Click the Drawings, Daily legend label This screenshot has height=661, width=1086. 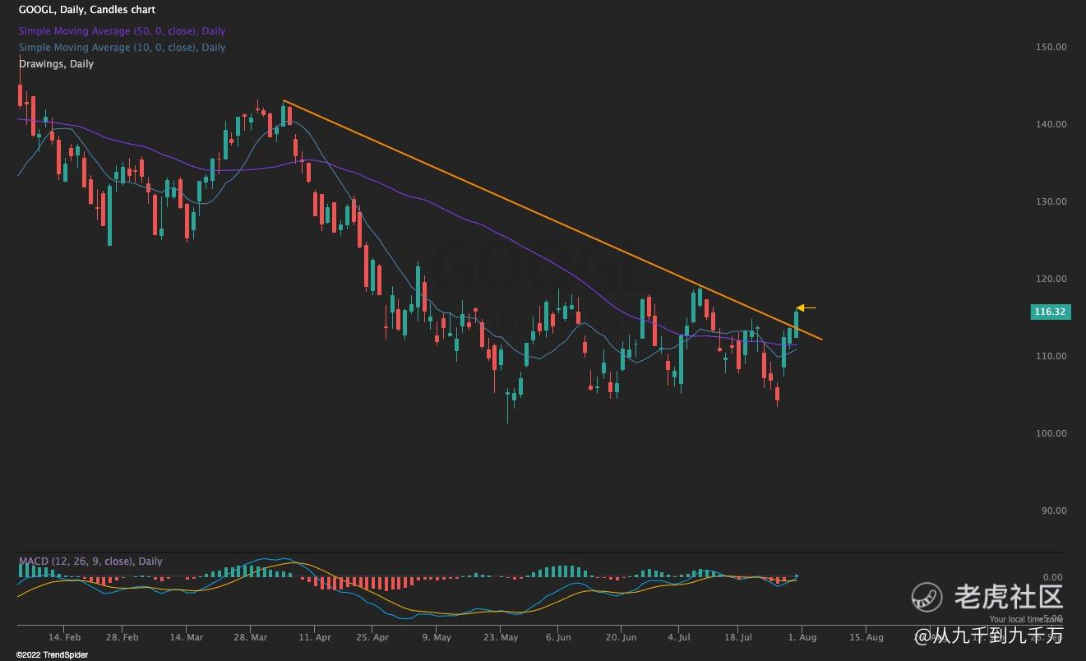pos(56,64)
